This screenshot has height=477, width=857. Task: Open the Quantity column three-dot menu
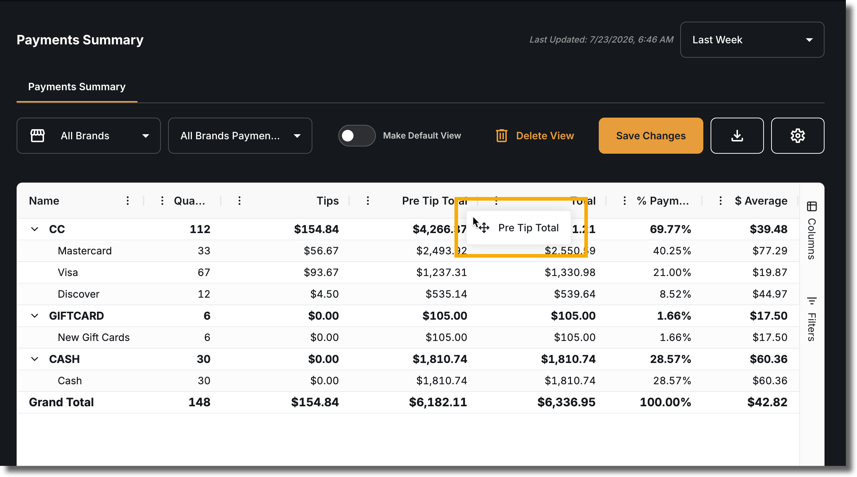pos(162,201)
